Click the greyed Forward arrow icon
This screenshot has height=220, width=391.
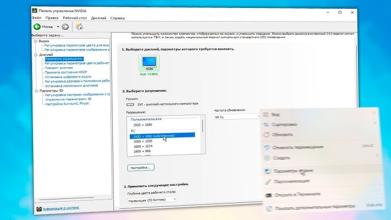tap(65, 27)
